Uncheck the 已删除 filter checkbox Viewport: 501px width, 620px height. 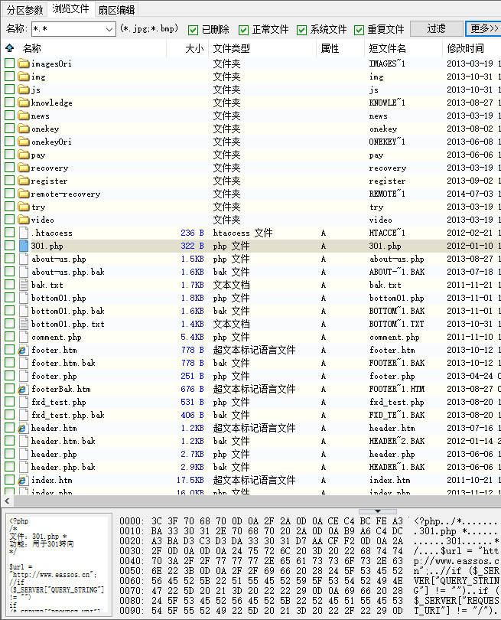[193, 30]
